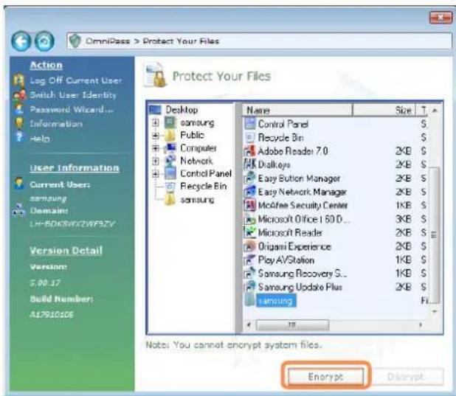Expand the samsung user node in tree

(156, 122)
